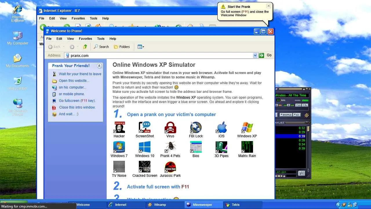This screenshot has height=209, width=371.
Task: Open Help menu in Internet Explorer IE7 window
Action: (x=106, y=18)
